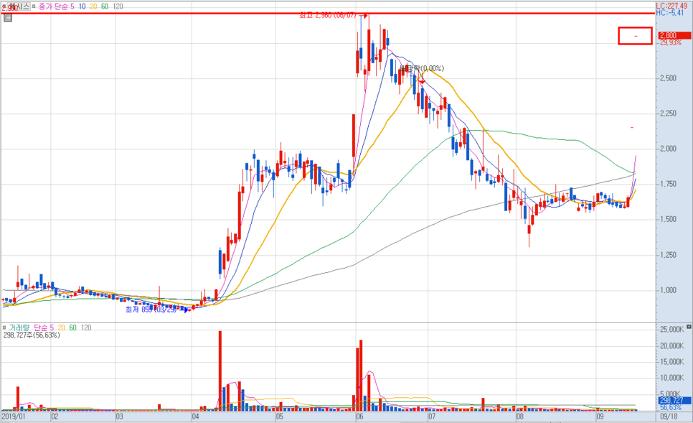Click the 02 month label on date axis

55,417
